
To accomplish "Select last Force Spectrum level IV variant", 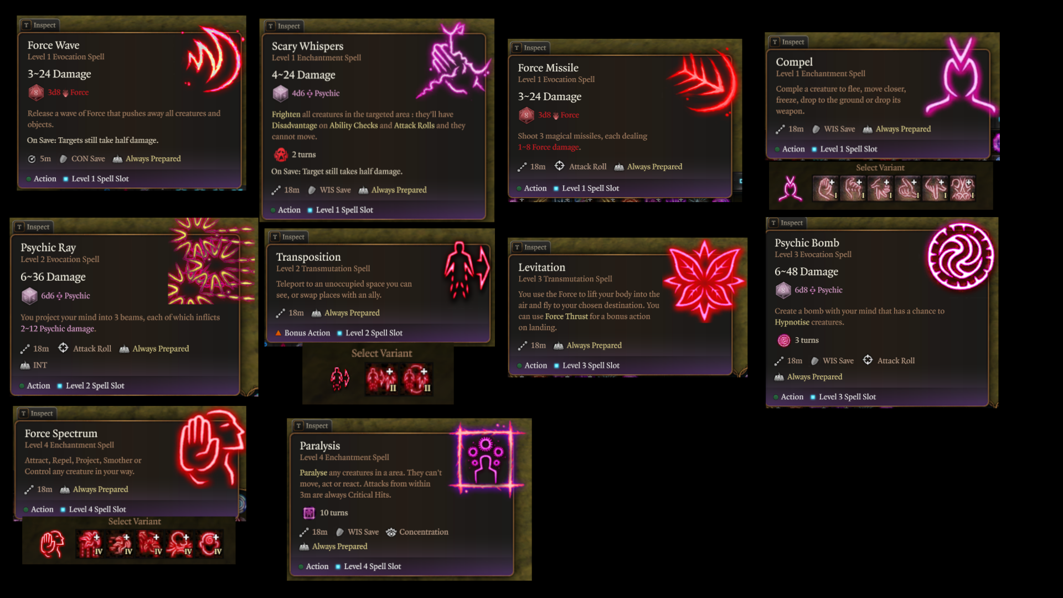I will (209, 544).
